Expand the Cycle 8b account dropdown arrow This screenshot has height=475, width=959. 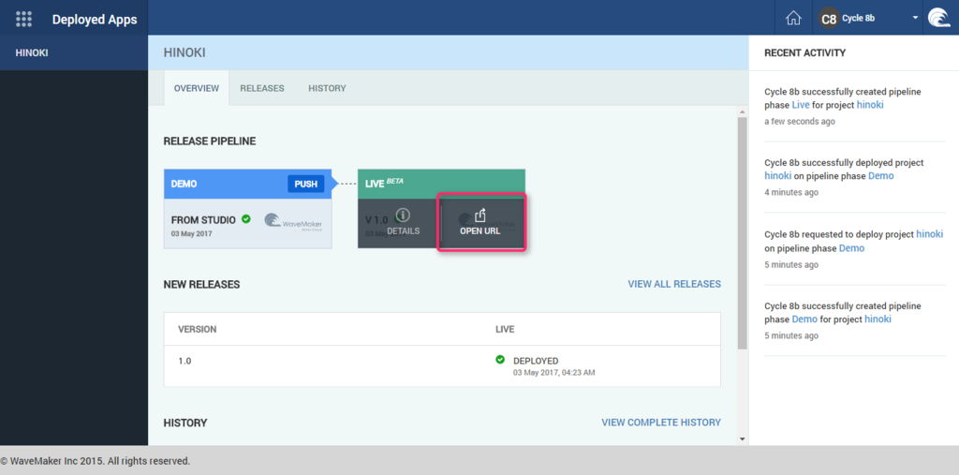(916, 18)
